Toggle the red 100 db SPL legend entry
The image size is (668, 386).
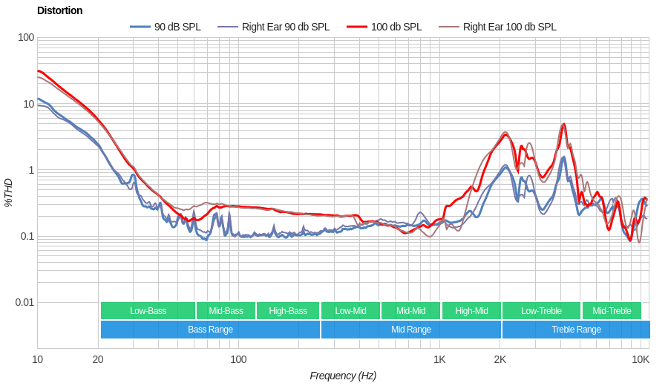pyautogui.click(x=384, y=27)
